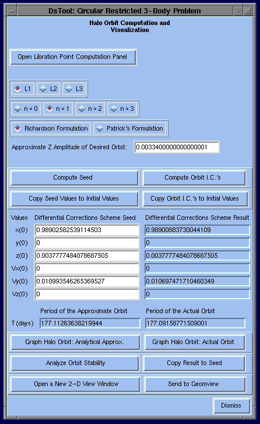Click the Differential Corrections Scheme Seed heading

(x=85, y=218)
